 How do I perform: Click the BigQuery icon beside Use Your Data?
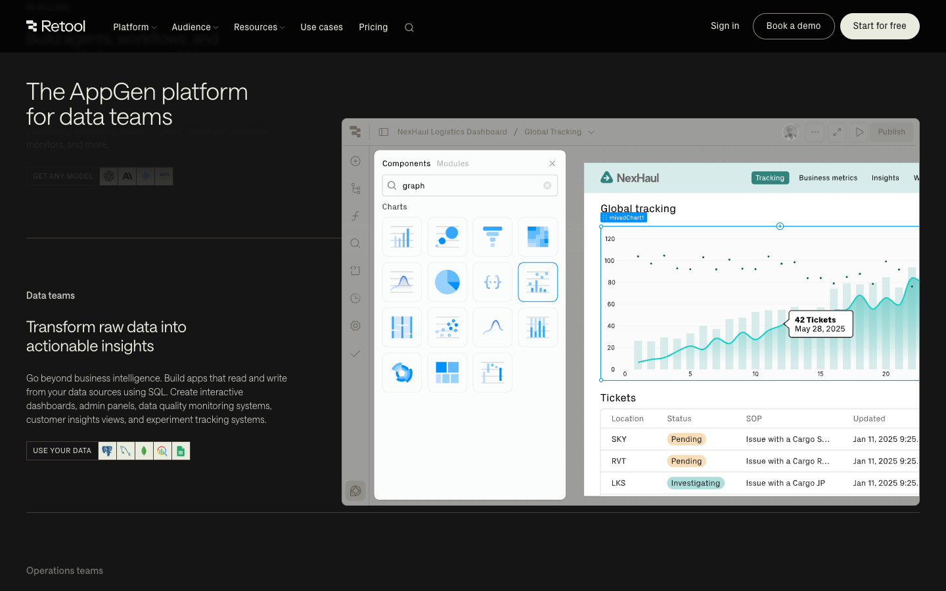click(162, 451)
